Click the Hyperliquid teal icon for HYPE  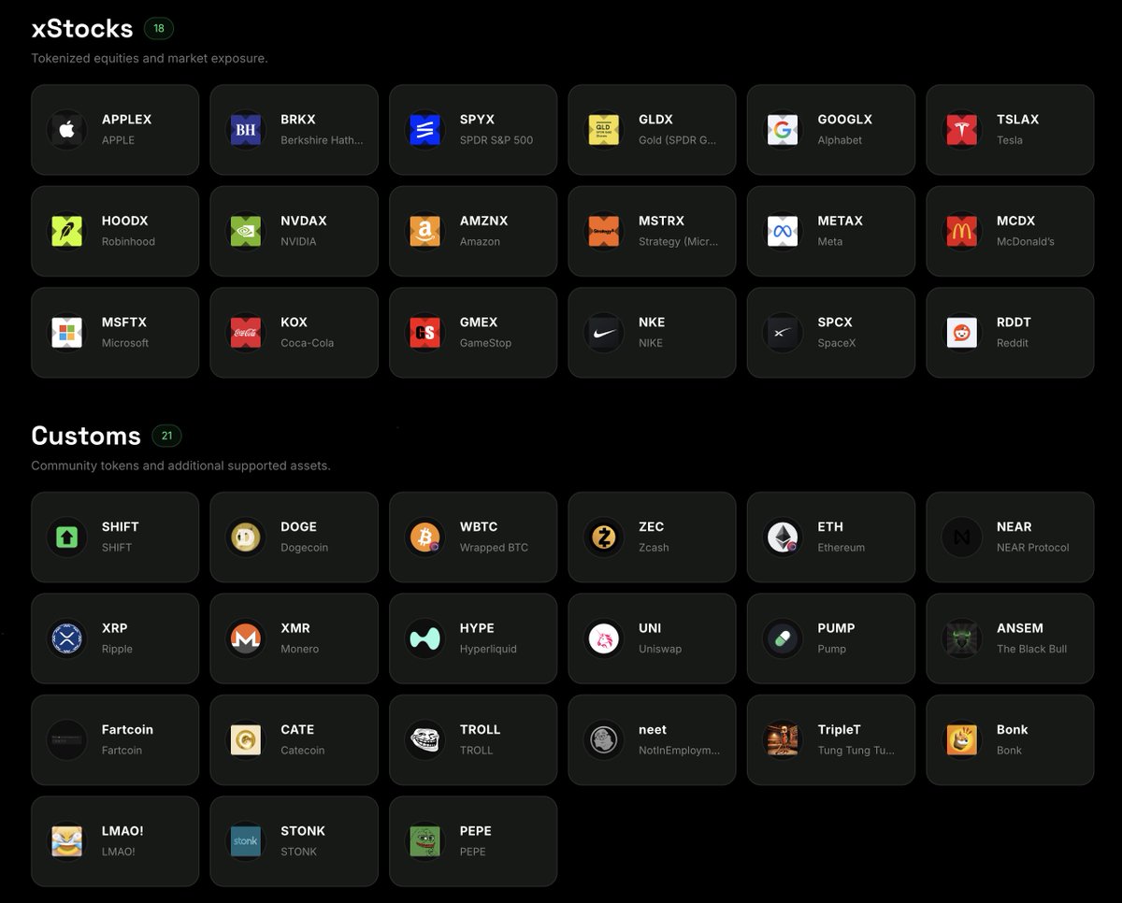424,638
